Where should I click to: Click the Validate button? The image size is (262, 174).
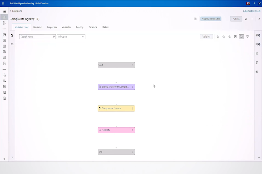pyautogui.click(x=206, y=37)
